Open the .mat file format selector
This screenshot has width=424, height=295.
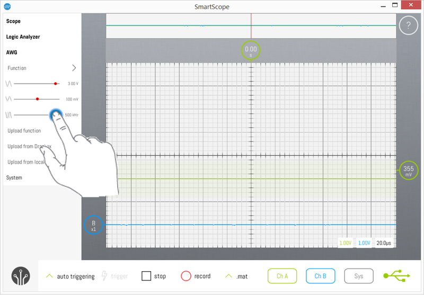(236, 276)
